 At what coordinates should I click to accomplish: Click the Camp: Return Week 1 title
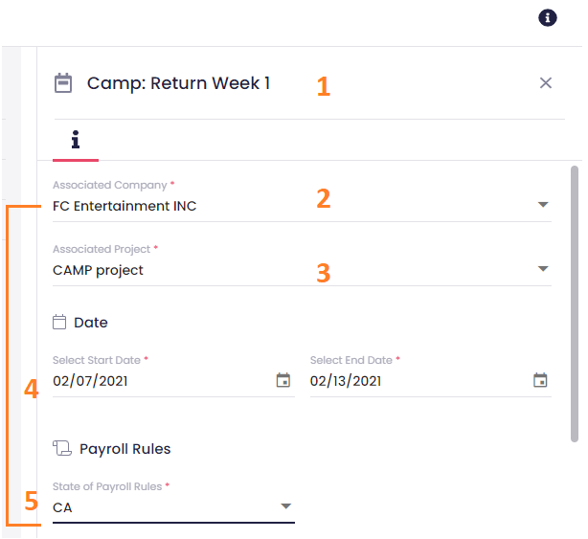point(178,83)
